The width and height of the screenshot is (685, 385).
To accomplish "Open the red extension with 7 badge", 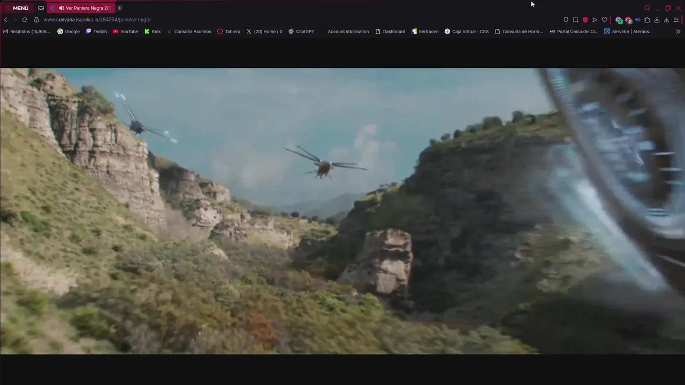I will (x=628, y=20).
